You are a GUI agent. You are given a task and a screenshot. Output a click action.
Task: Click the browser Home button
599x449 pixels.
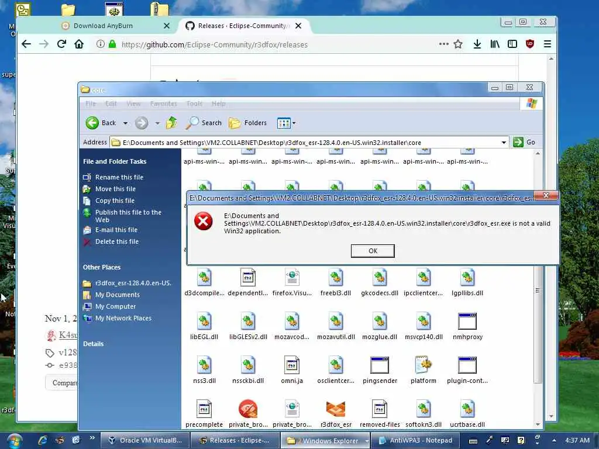point(79,44)
